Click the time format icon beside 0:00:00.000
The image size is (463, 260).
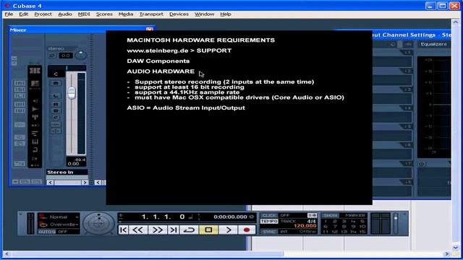[252, 217]
